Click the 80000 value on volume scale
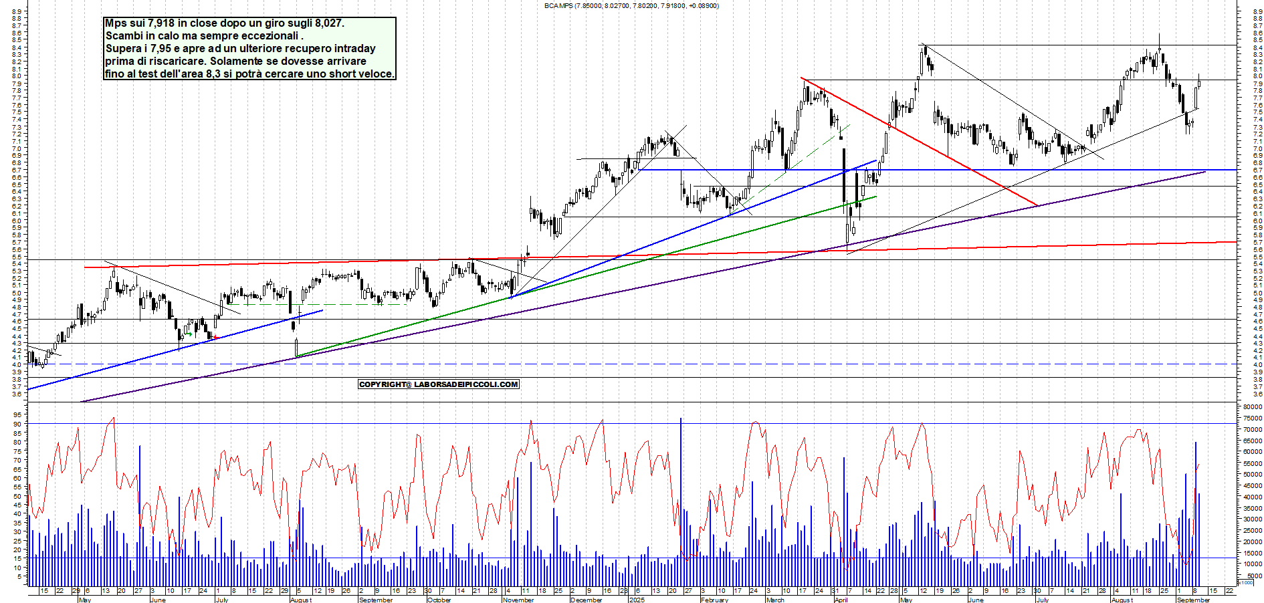1264x603 pixels. tap(1252, 407)
